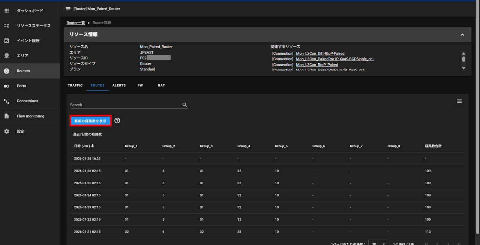The height and width of the screenshot is (245, 480).
Task: Click the Router一覧 breadcrumb link
Action: pyautogui.click(x=76, y=23)
